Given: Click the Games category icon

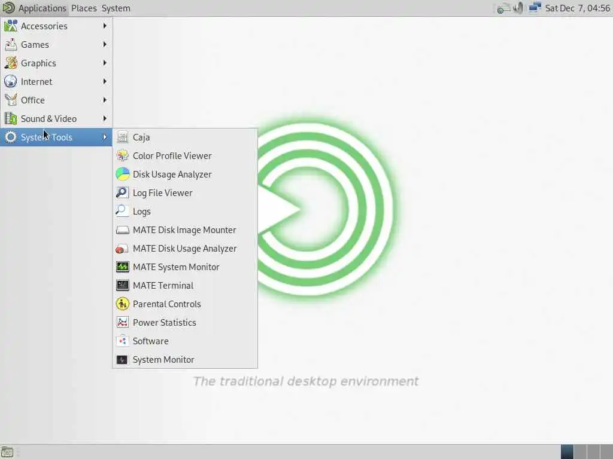Looking at the screenshot, I should click(11, 44).
